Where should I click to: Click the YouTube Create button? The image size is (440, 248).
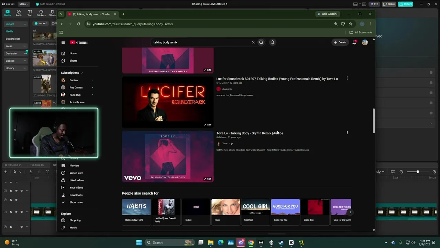(x=340, y=42)
